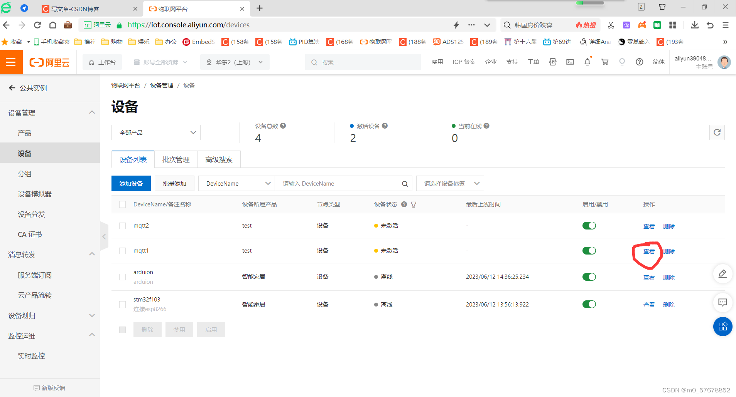Open the notification bell

(587, 62)
